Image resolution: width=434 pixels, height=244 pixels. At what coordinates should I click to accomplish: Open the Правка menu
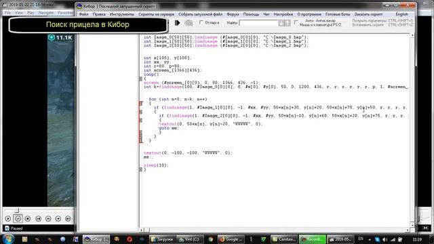(x=99, y=14)
